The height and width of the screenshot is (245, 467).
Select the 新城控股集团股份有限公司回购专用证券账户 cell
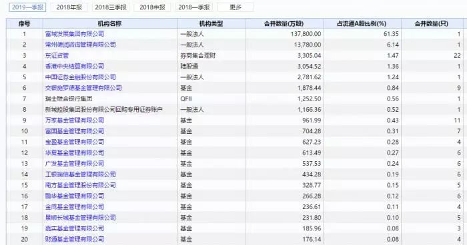point(103,109)
